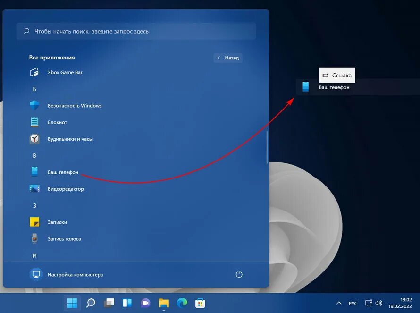Click letter header З in app list
420x313 pixels.
[x=34, y=205]
